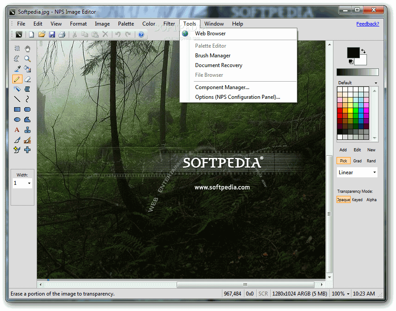The image size is (396, 311).
Task: Choose Web Browser from Tools menu
Action: coord(238,34)
